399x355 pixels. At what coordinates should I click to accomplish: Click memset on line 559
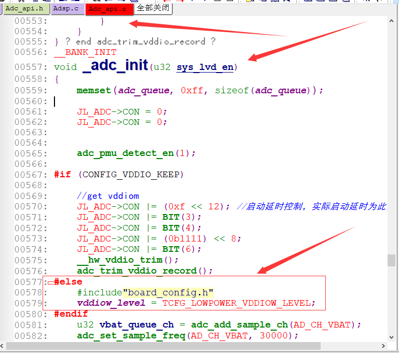click(x=93, y=91)
